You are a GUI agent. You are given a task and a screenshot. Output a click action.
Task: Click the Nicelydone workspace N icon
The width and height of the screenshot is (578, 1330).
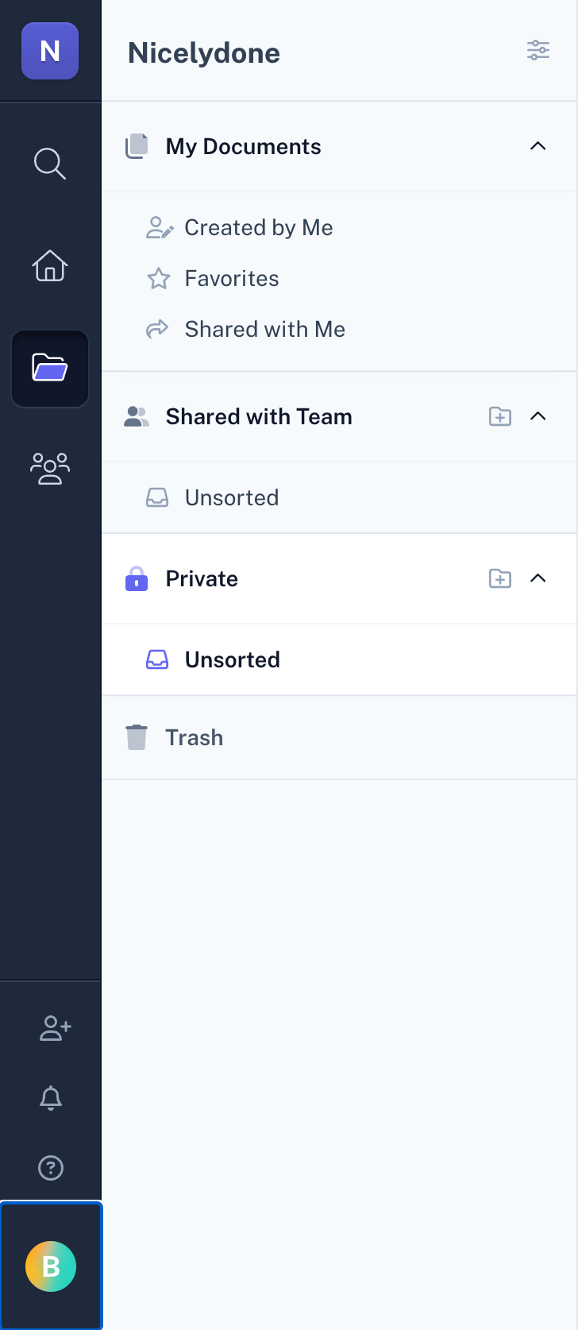[x=50, y=51]
